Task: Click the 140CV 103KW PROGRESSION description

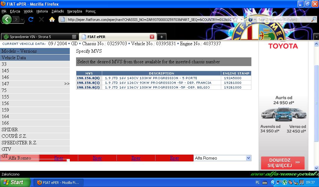Action: click(x=151, y=78)
